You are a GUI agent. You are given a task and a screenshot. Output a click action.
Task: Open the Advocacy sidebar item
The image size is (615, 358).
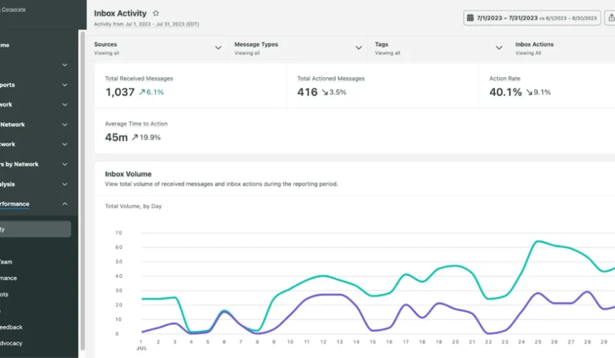12,343
